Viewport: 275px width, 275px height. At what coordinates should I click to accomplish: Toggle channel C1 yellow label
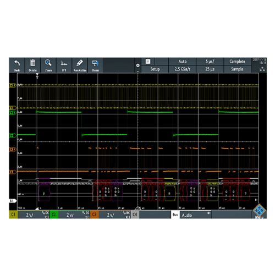[13, 215]
